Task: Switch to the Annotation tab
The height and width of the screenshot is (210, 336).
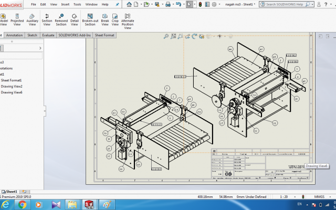Action: pyautogui.click(x=14, y=35)
